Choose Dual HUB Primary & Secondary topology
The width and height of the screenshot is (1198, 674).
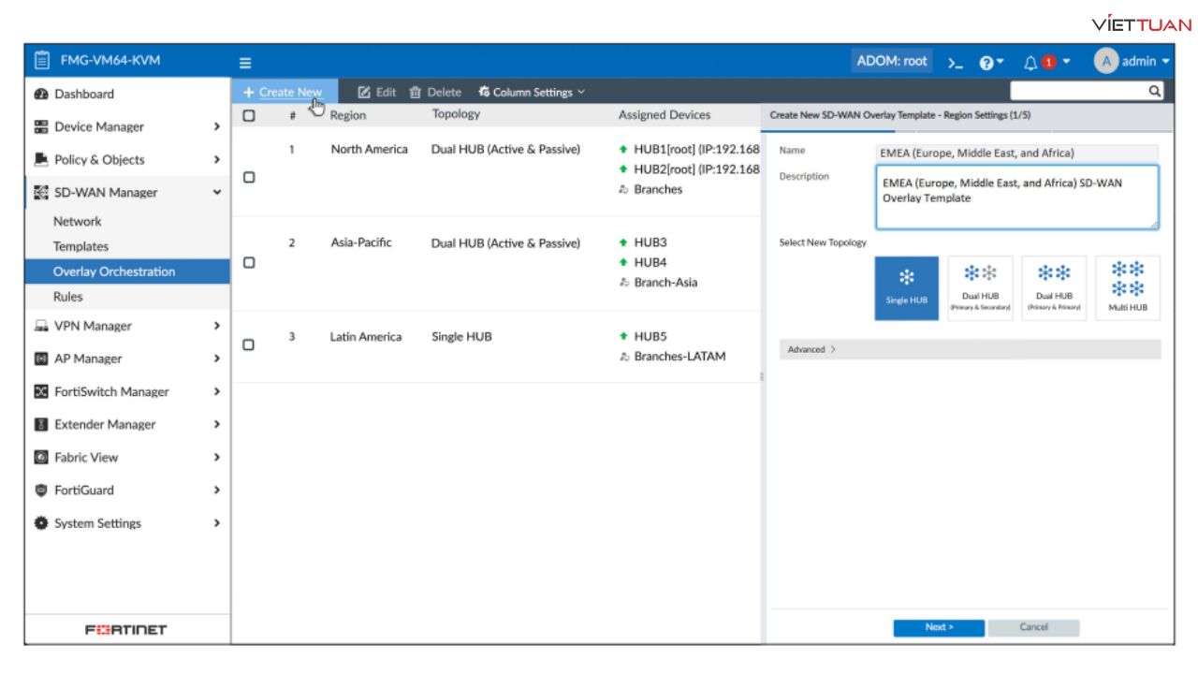980,288
